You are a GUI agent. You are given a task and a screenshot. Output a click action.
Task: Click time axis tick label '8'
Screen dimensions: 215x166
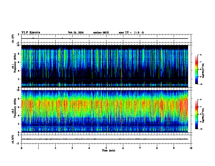[x=157, y=148]
